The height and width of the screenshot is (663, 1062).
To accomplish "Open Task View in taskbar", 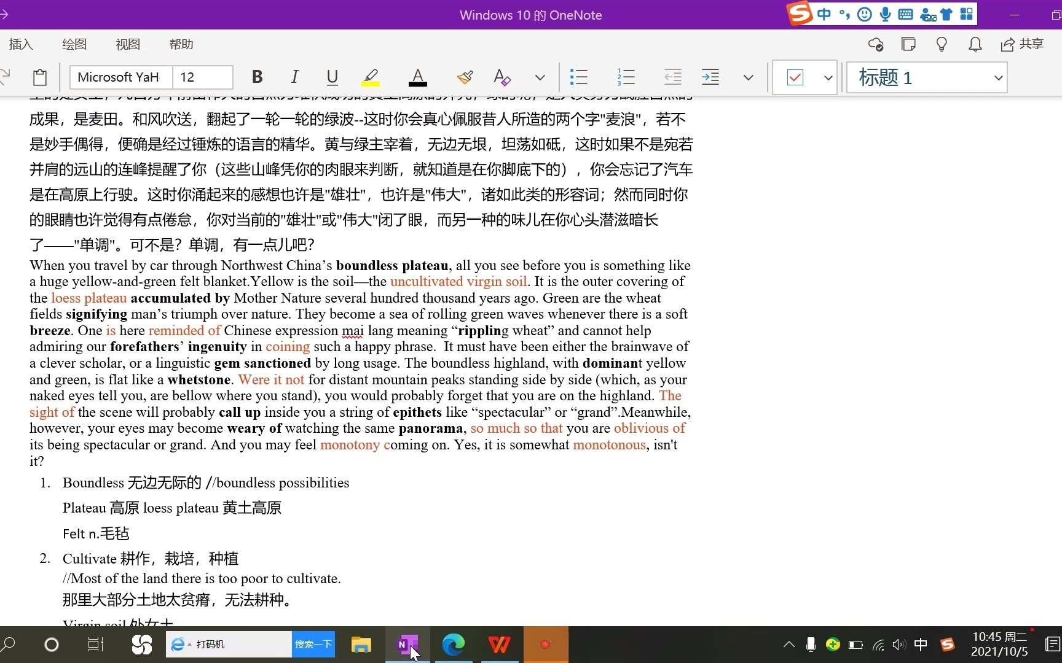I will point(96,645).
